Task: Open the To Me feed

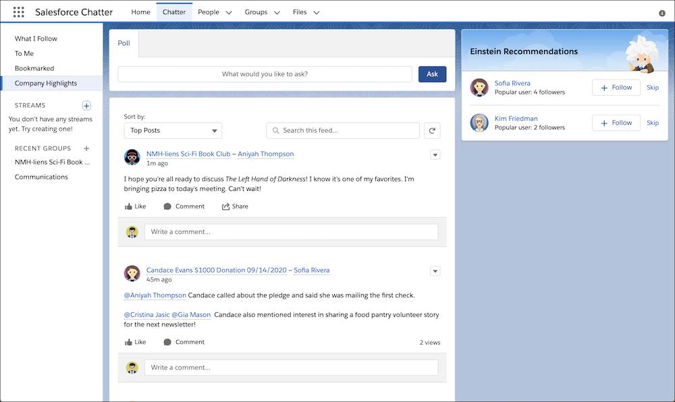Action: coord(24,53)
